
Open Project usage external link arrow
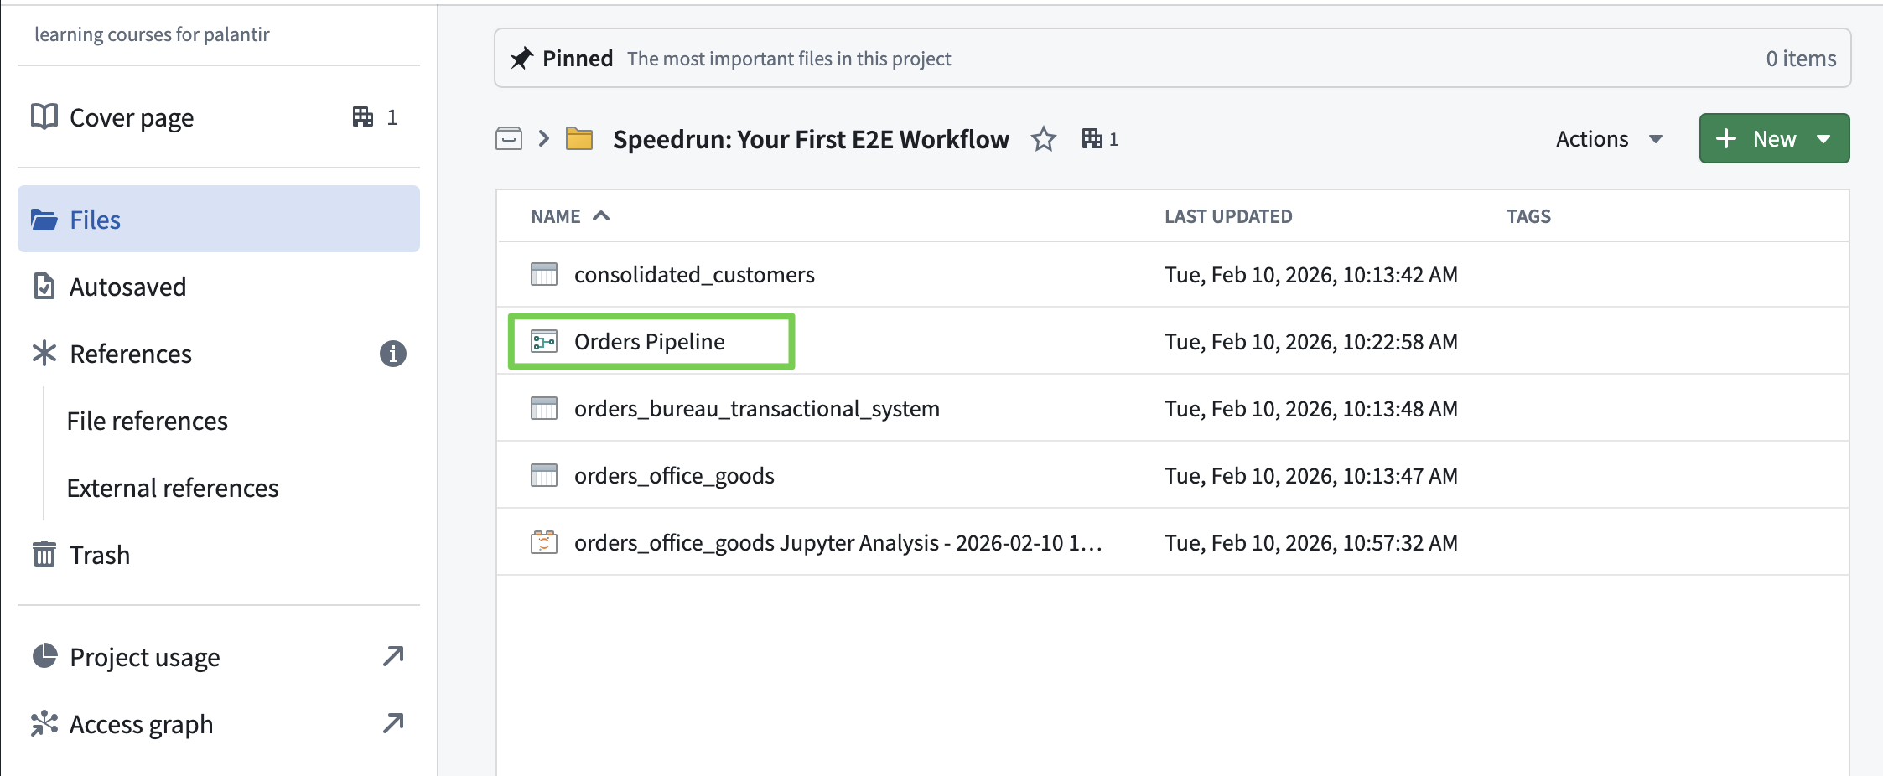pyautogui.click(x=393, y=657)
